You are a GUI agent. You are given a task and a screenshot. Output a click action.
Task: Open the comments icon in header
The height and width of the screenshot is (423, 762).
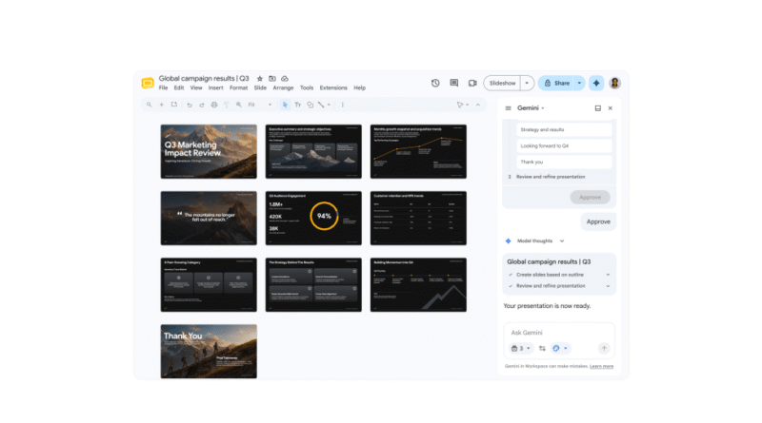[454, 83]
